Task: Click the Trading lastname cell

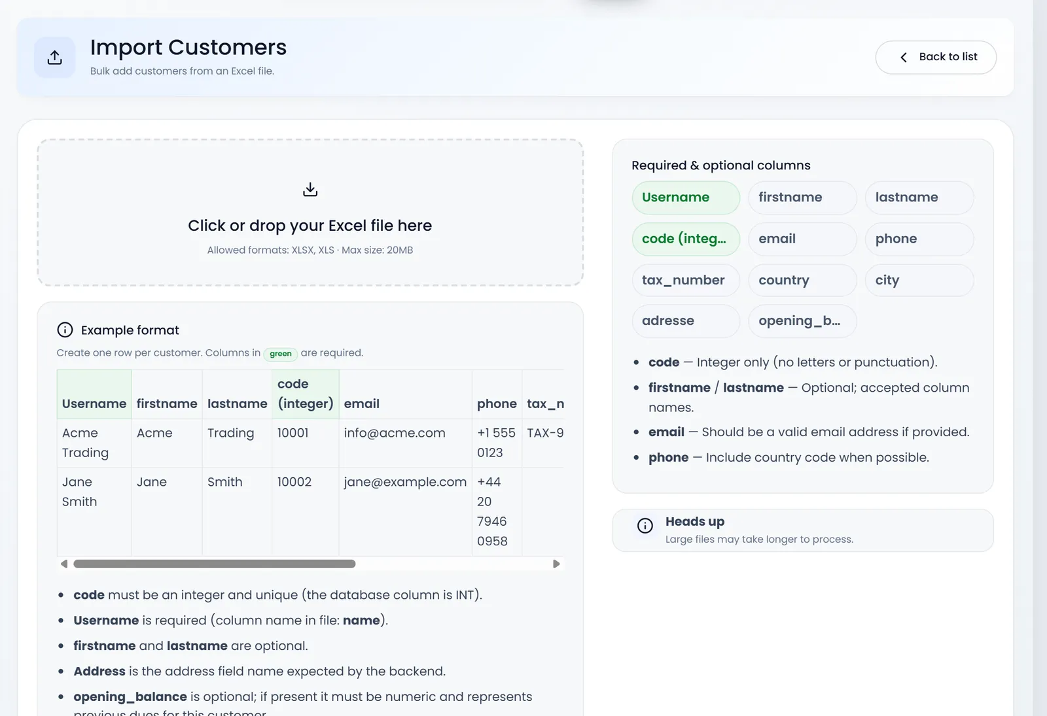Action: tap(237, 443)
